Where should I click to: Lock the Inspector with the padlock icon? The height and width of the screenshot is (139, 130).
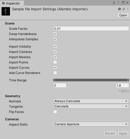114,3
